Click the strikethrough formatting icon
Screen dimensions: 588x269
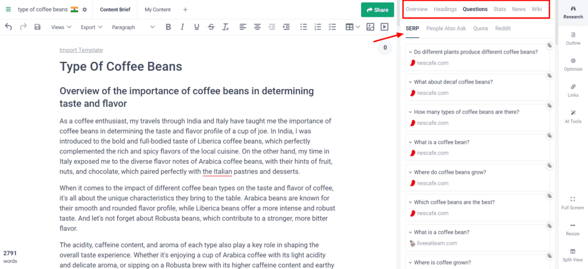coord(211,27)
